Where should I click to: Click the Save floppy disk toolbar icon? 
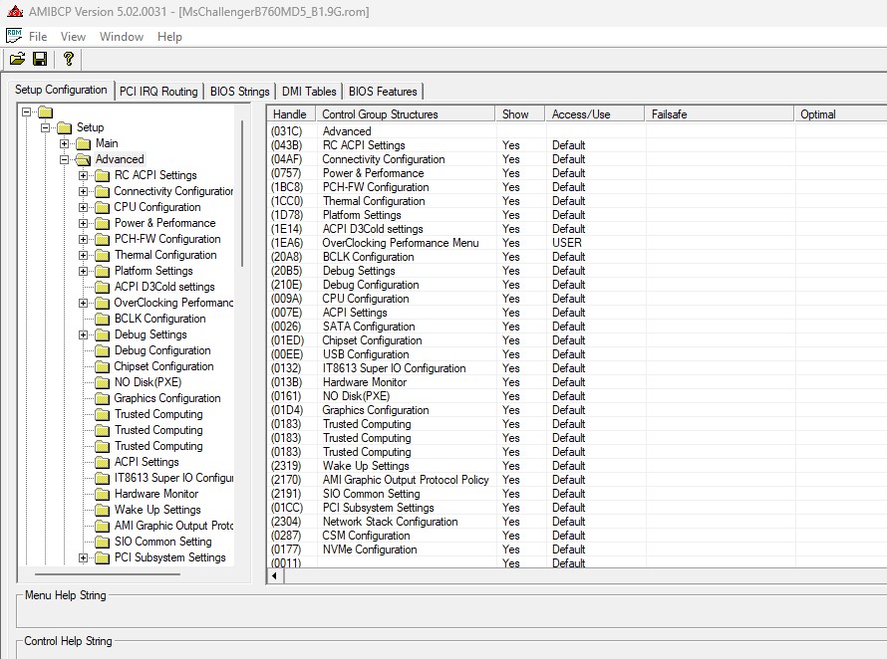pos(40,59)
